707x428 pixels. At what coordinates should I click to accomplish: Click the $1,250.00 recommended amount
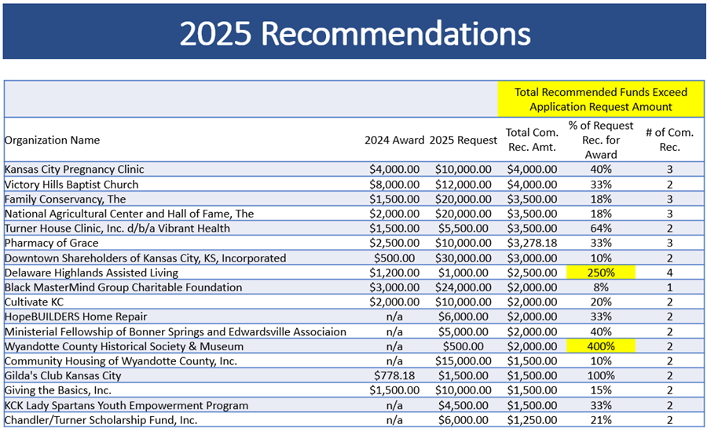(532, 420)
